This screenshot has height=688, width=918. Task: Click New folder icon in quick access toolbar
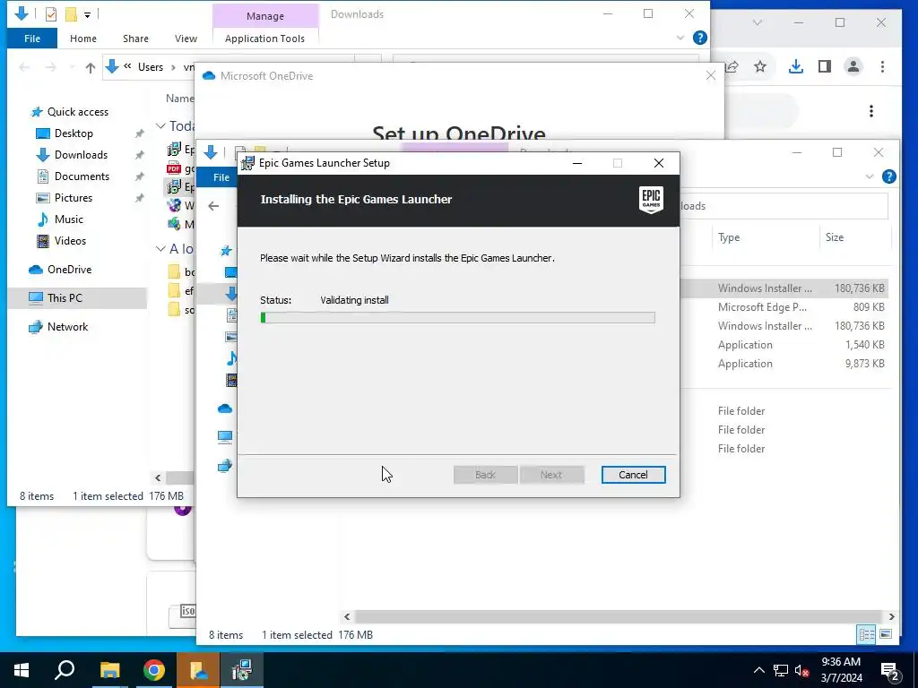pos(71,13)
